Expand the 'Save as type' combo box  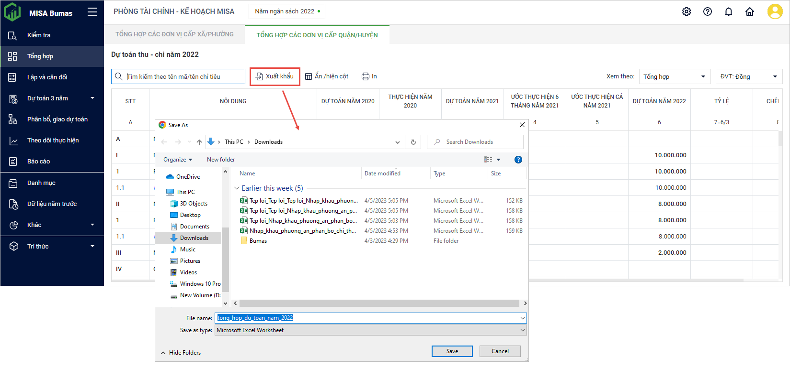522,330
